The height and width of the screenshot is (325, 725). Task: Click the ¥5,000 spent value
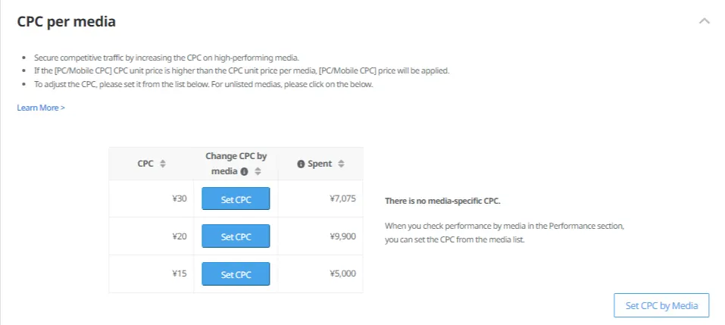tap(342, 274)
